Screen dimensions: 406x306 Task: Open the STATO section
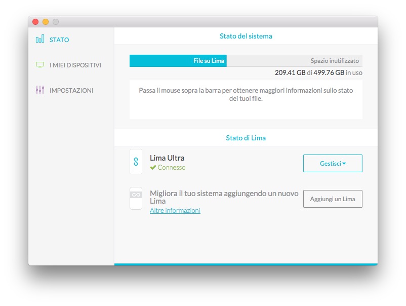point(59,40)
